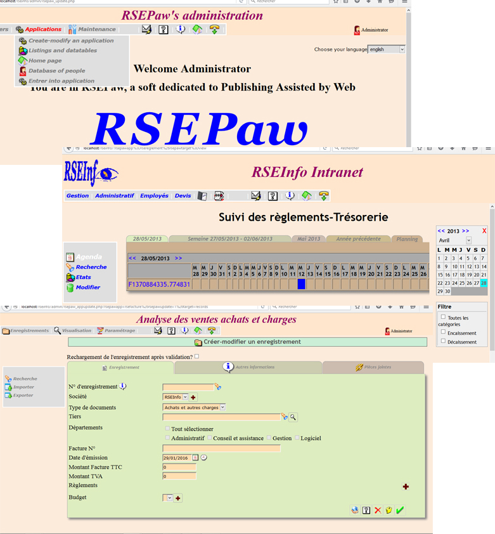Open the Type de documents dropdown
The width and height of the screenshot is (495, 534).
coord(194,407)
